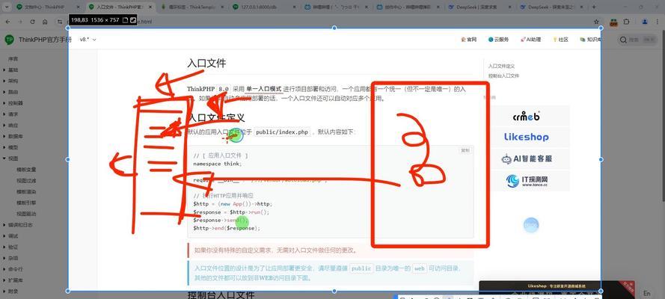
Task: Open the 官网 header link
Action: coord(468,40)
